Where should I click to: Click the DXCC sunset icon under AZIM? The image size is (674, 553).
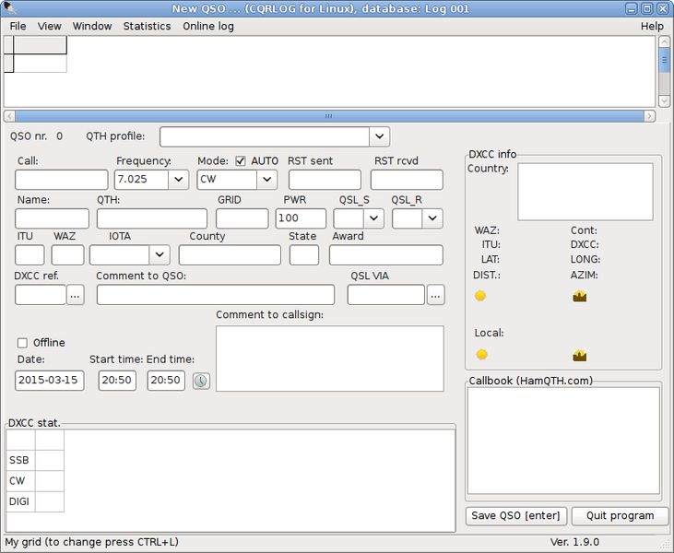point(579,297)
